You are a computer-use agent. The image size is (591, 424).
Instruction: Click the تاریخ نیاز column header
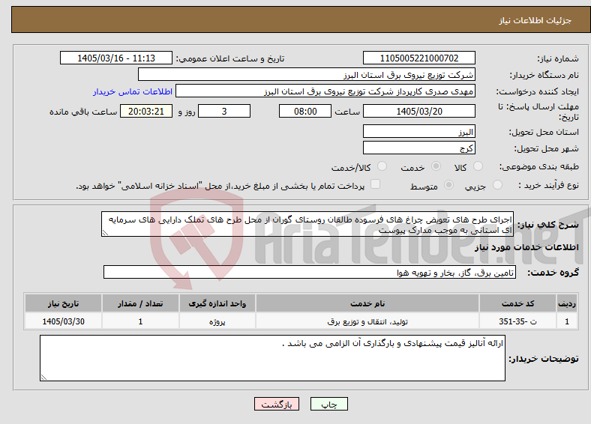[63, 303]
